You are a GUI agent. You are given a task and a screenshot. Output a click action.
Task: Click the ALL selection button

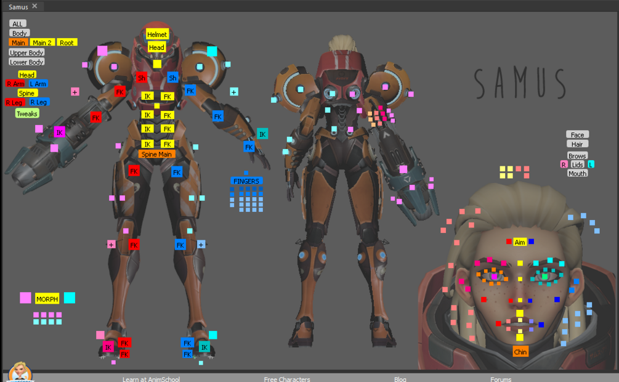tap(17, 23)
